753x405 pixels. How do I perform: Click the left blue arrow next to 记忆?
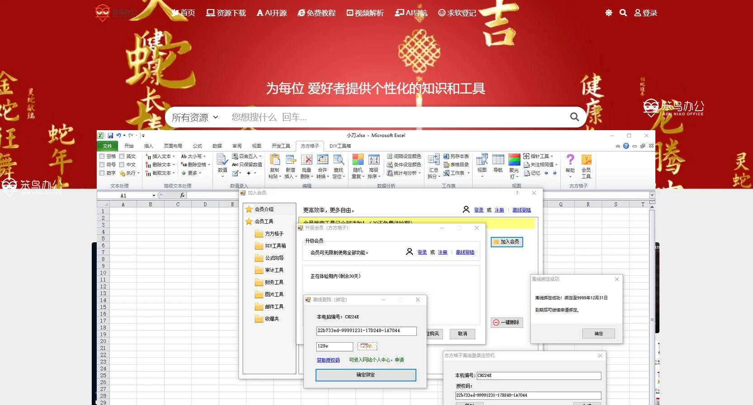coord(546,173)
